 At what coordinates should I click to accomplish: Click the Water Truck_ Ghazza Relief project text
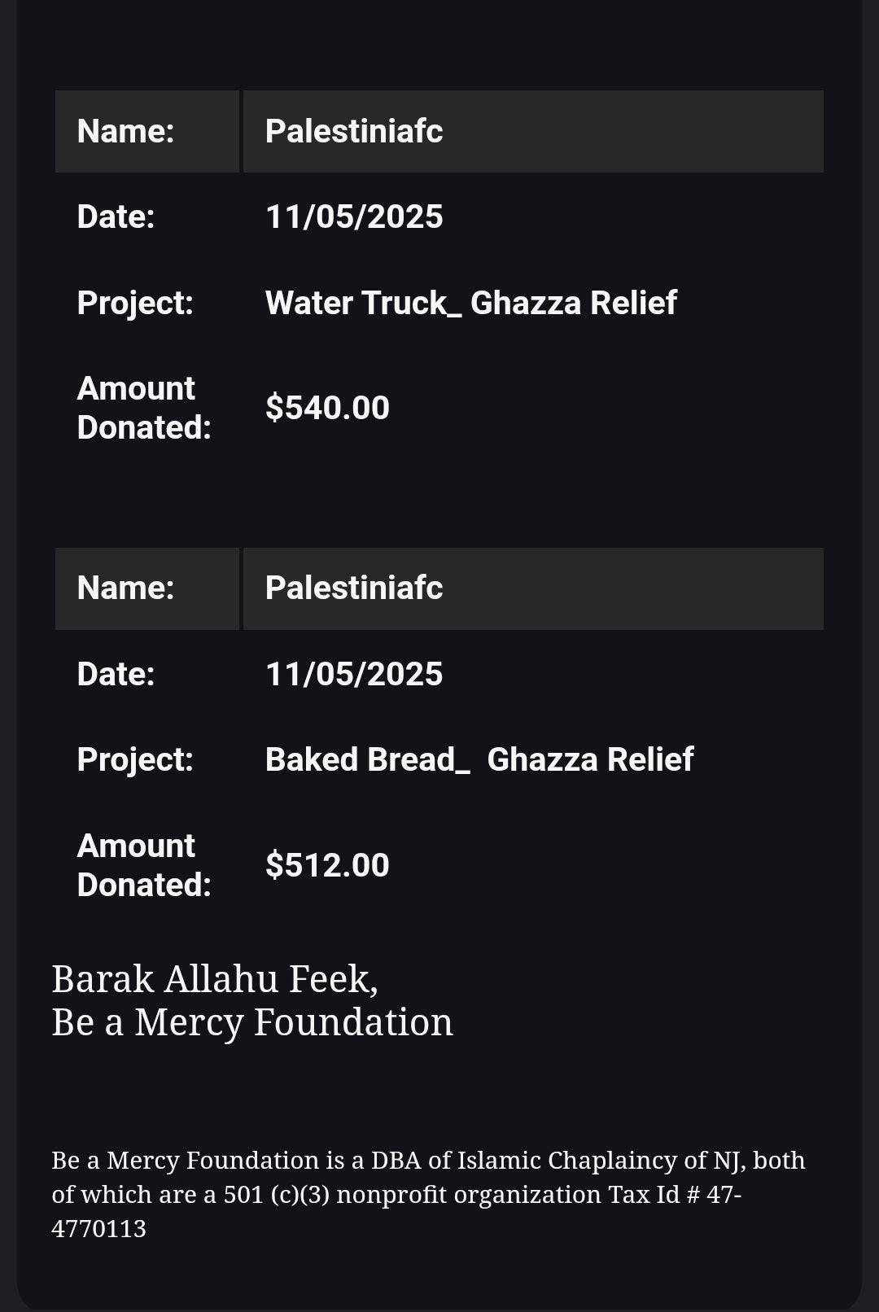pyautogui.click(x=470, y=303)
